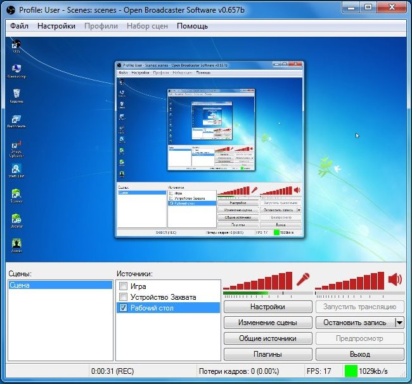Click the Запустить трансляцию button

click(x=360, y=307)
